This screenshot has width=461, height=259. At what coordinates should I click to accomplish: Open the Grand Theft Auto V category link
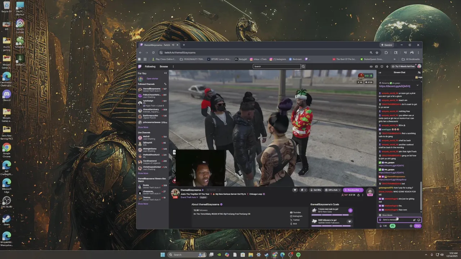coord(189,197)
